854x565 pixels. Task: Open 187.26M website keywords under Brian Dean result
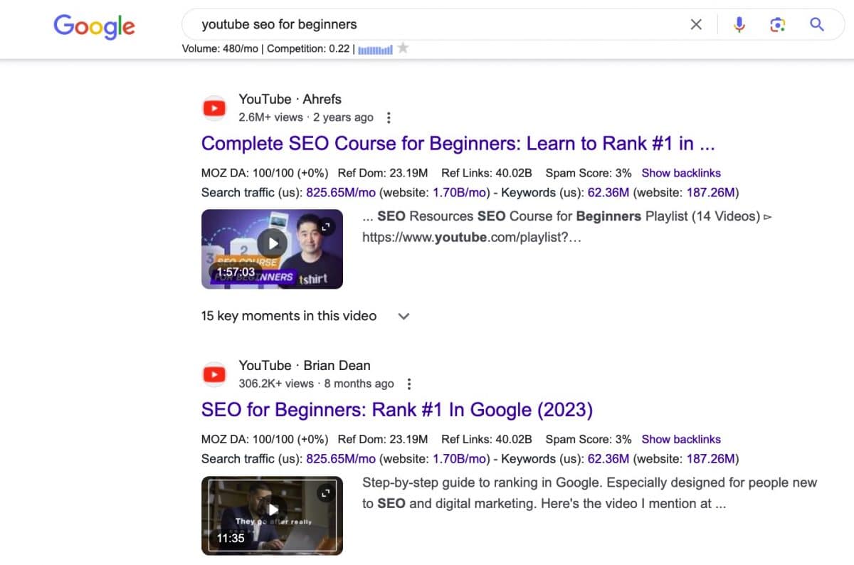click(x=710, y=458)
